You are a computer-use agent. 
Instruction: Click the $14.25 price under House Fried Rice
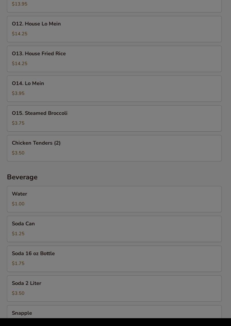20,64
